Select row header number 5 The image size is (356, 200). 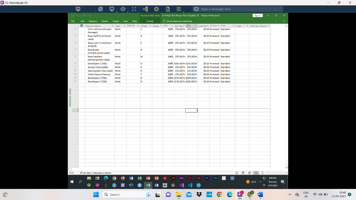tap(75, 58)
